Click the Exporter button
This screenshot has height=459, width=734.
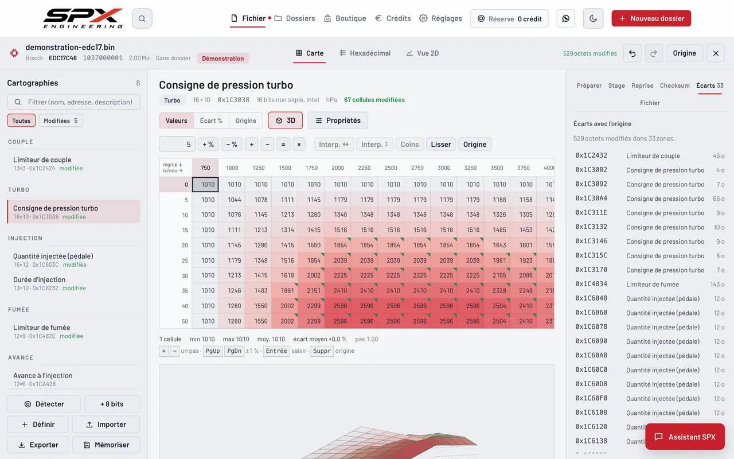tap(38, 445)
